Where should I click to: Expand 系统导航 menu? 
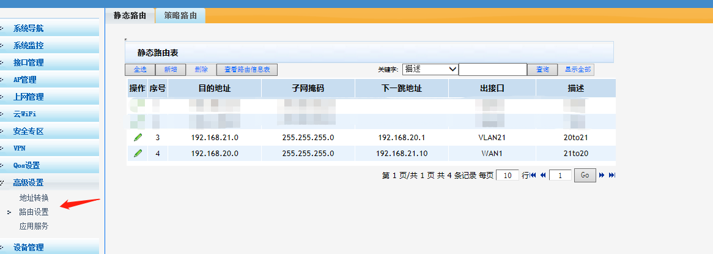tap(50, 29)
